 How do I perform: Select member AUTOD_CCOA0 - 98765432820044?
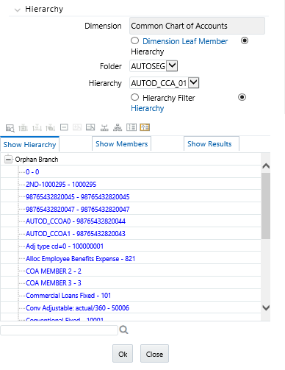click(76, 221)
